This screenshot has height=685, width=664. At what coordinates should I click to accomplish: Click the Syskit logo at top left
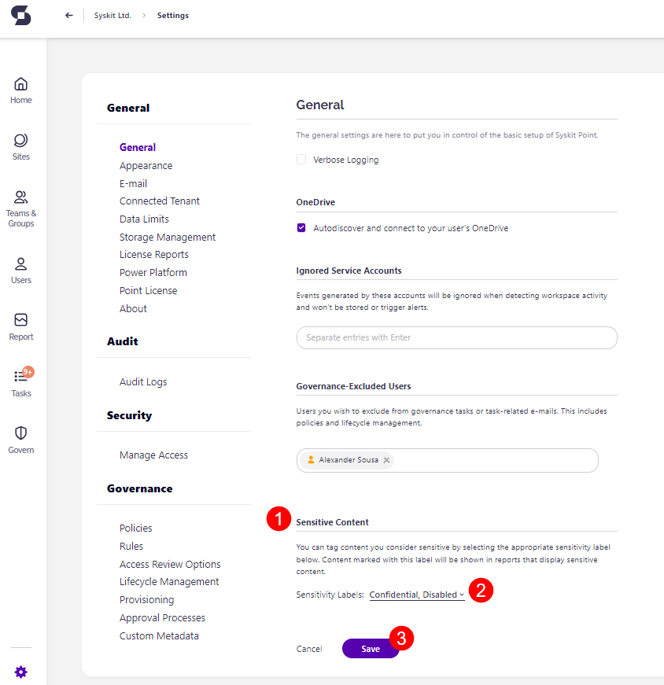[20, 15]
